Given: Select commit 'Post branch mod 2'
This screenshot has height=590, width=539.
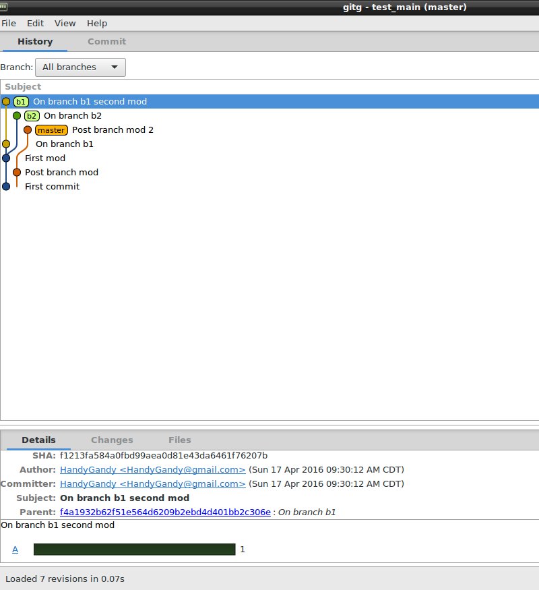Looking at the screenshot, I should [x=269, y=130].
